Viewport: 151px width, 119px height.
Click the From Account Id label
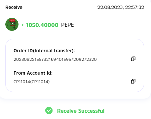tap(33, 73)
